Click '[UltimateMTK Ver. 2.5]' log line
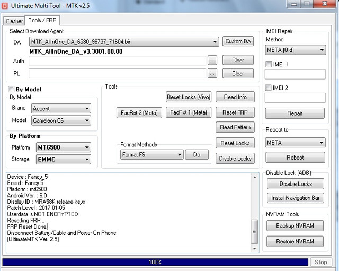The width and height of the screenshot is (339, 271). [x=33, y=239]
